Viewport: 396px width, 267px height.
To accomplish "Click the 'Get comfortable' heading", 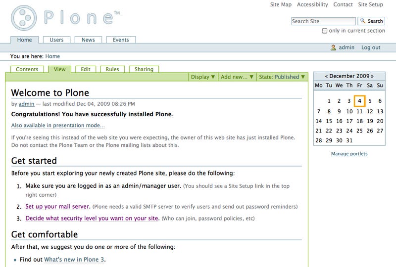I will (x=45, y=234).
